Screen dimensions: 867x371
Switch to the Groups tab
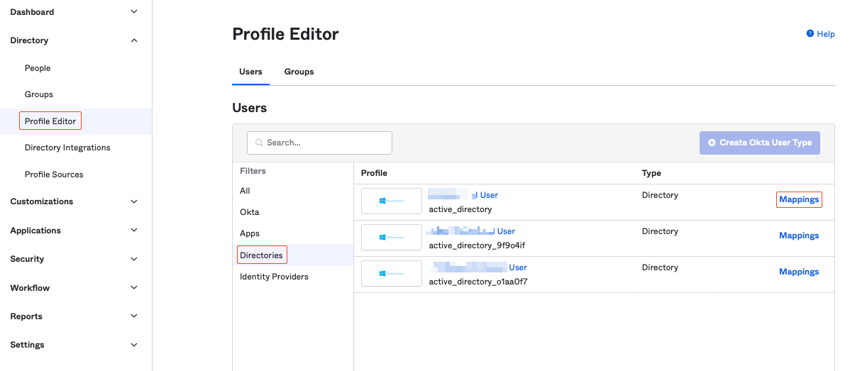coord(299,72)
